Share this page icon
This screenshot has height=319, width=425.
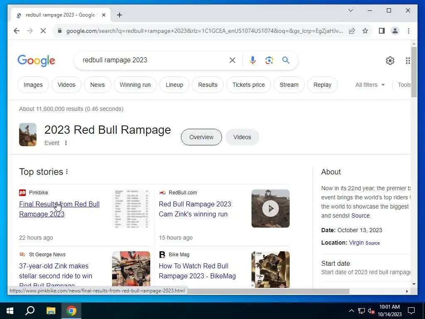(x=352, y=31)
